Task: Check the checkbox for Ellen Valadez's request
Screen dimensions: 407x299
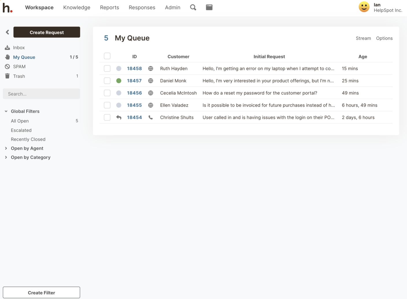Action: point(107,105)
